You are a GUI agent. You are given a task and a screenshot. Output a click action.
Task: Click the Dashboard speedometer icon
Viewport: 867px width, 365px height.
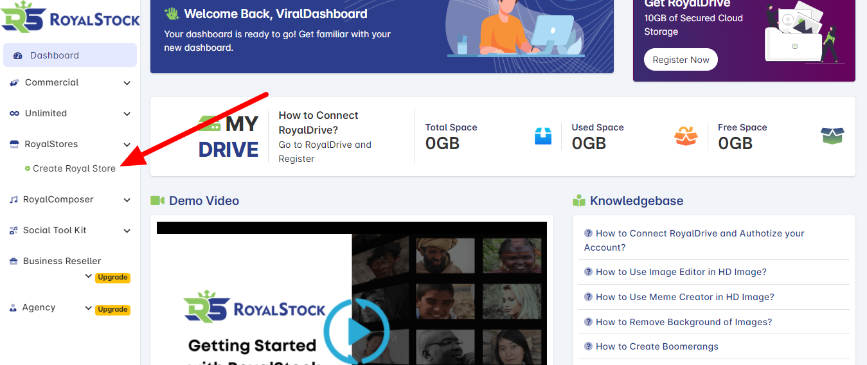click(18, 56)
